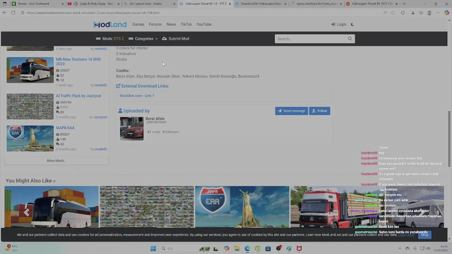The height and width of the screenshot is (254, 452).
Task: Go to previous carousel slide
Action: point(26,212)
